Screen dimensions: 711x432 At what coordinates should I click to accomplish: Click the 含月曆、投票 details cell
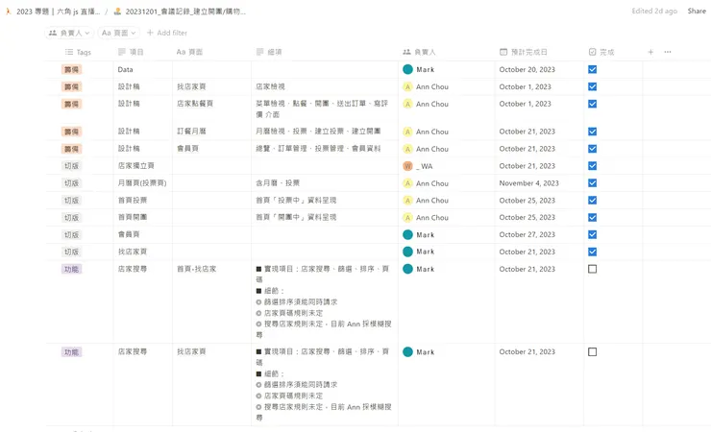click(x=325, y=183)
